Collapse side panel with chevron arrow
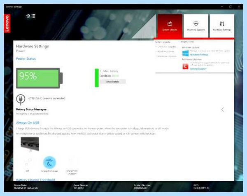 (223, 110)
